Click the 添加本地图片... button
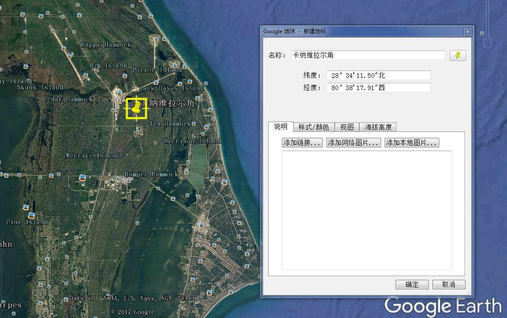The width and height of the screenshot is (507, 318). point(412,143)
